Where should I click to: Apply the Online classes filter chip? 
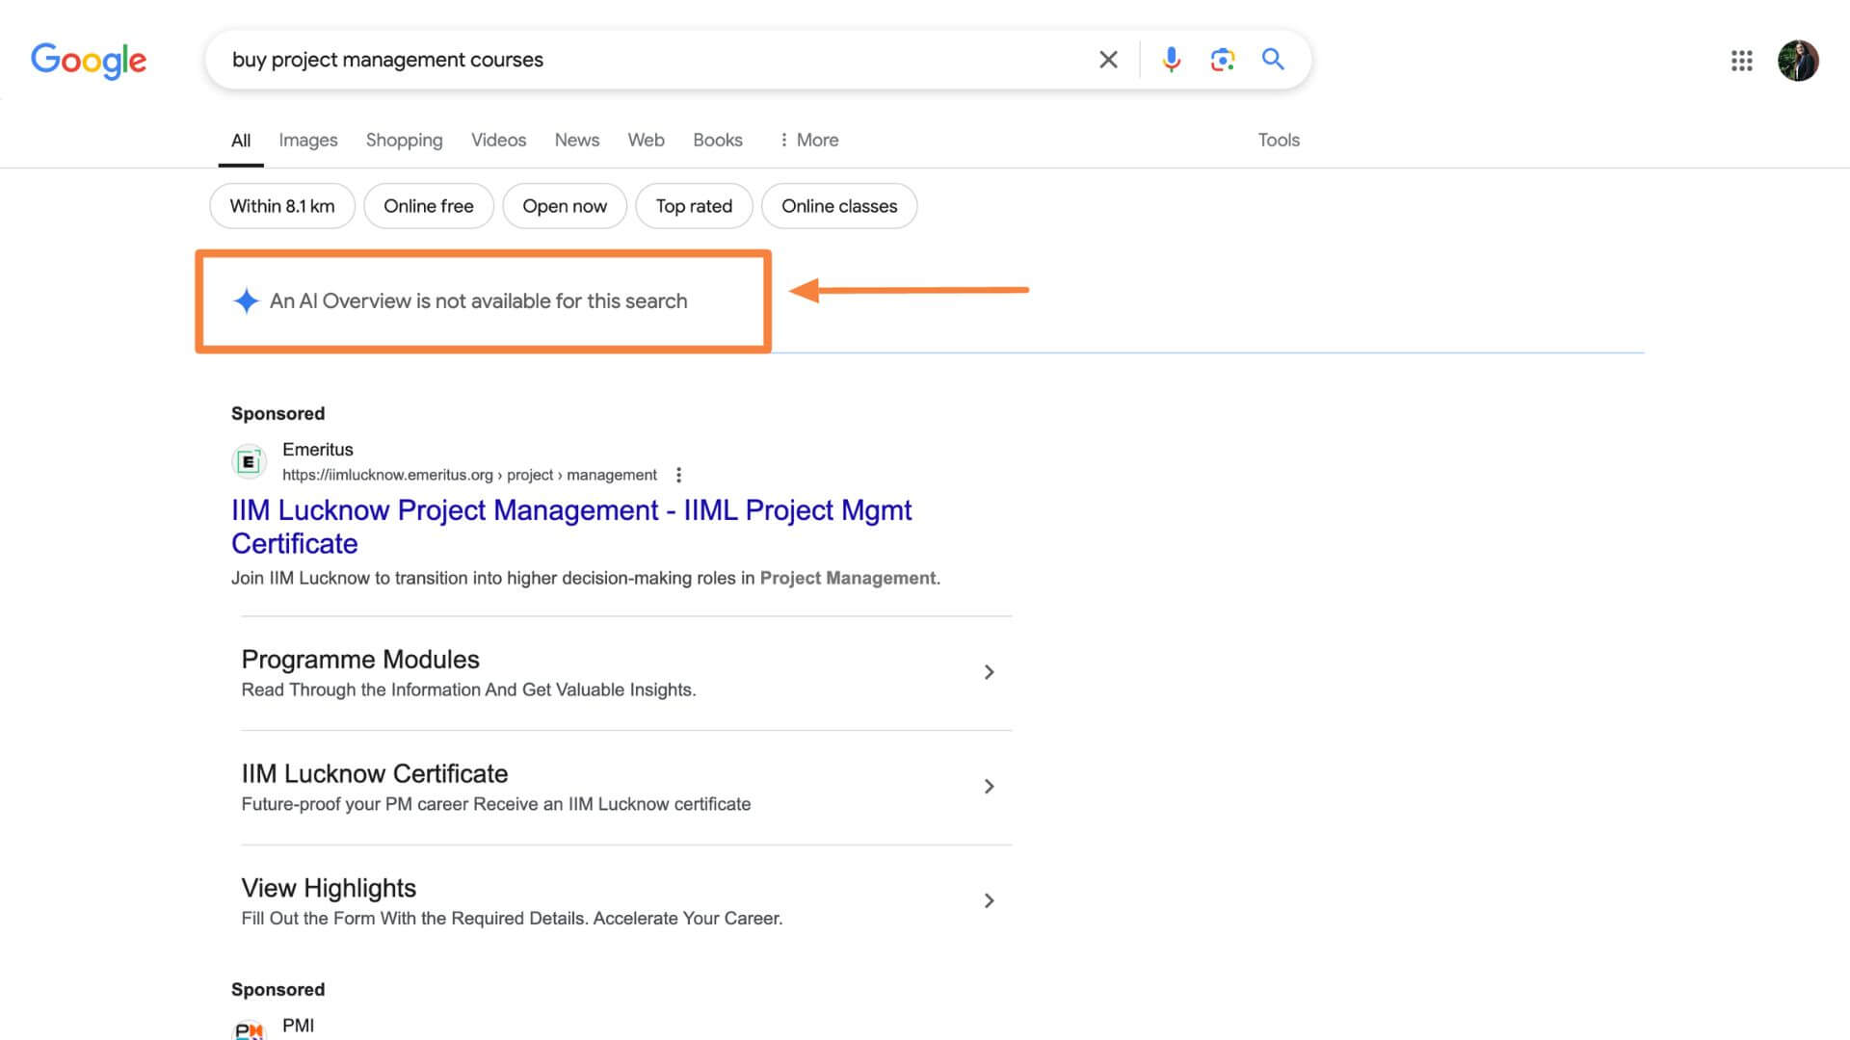pos(839,206)
